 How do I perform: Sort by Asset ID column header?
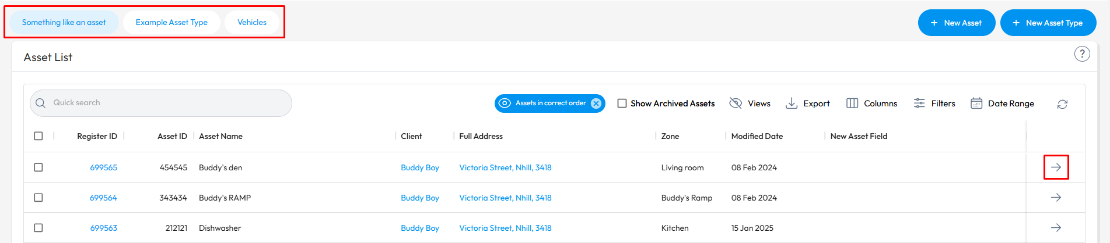pyautogui.click(x=172, y=136)
